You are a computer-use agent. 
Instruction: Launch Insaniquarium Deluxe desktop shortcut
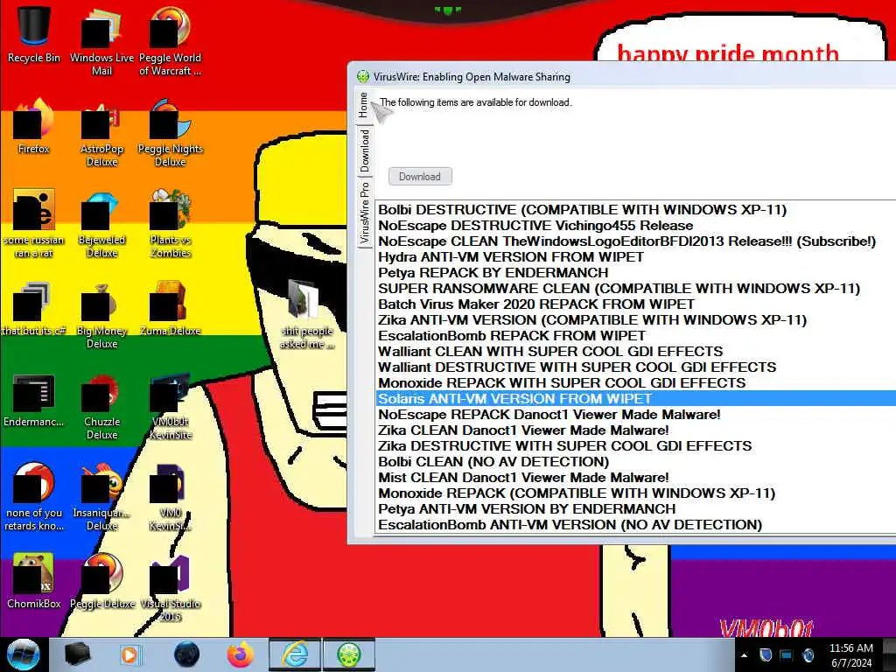pos(101,497)
